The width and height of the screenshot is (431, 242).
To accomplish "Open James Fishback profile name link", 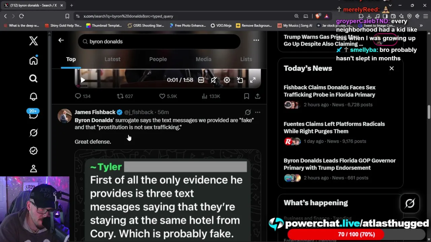I will point(95,112).
